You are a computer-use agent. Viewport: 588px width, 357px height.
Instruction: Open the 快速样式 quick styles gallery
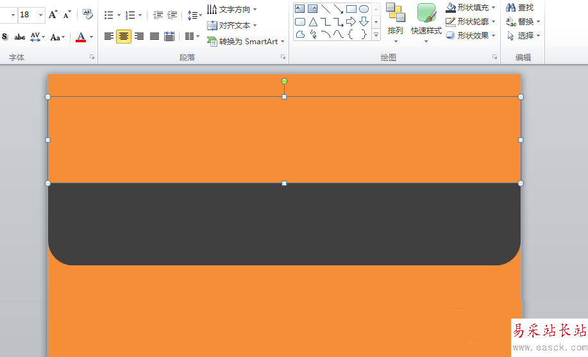point(426,23)
